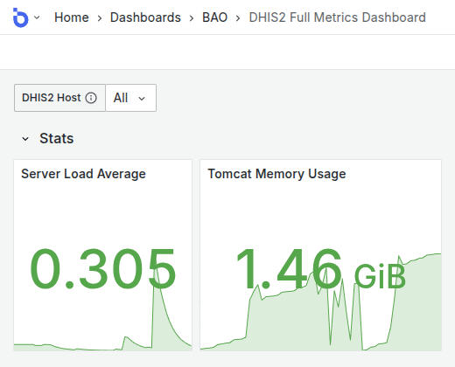Click the DHIS2 Host info icon
455x367 pixels.
(x=91, y=98)
